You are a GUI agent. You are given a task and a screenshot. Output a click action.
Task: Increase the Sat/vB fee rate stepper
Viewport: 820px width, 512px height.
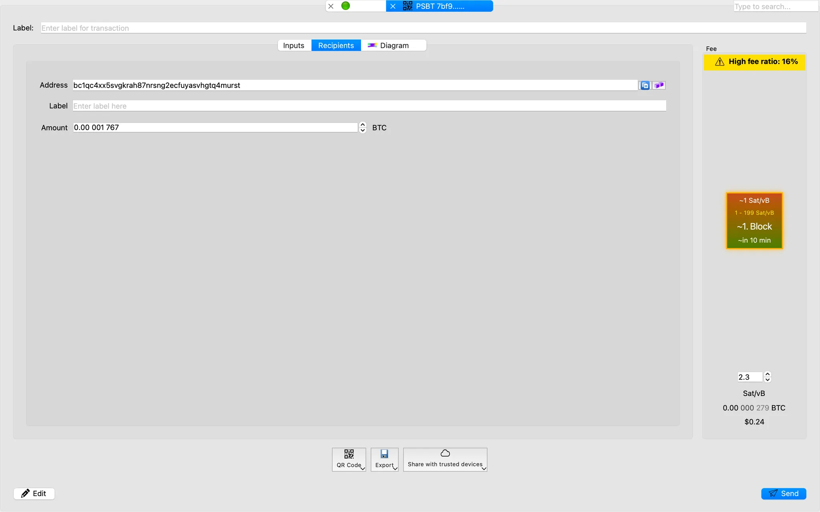(x=767, y=374)
